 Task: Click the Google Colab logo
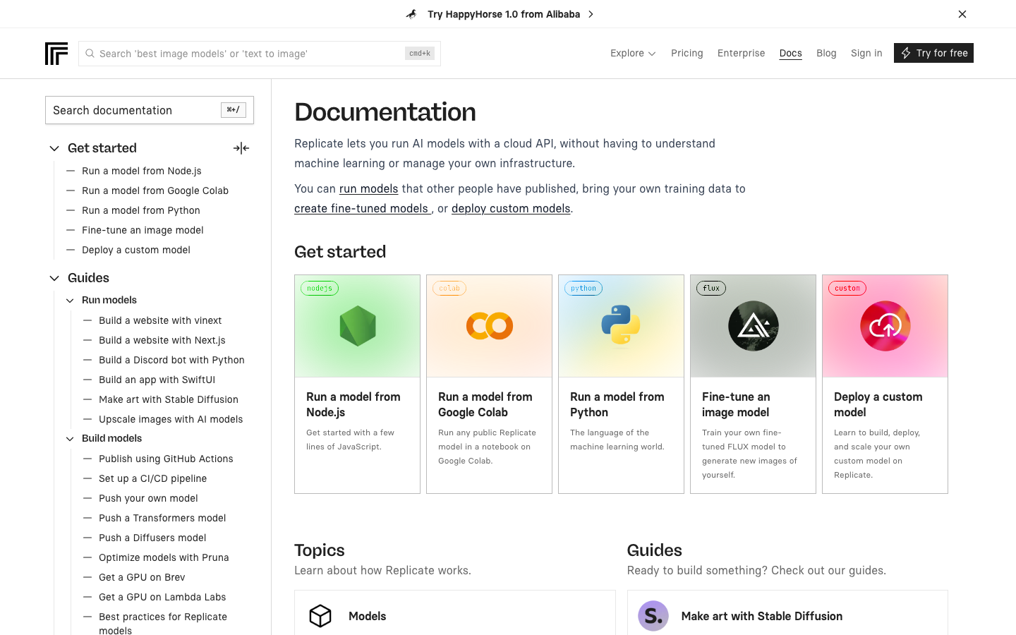pos(490,326)
